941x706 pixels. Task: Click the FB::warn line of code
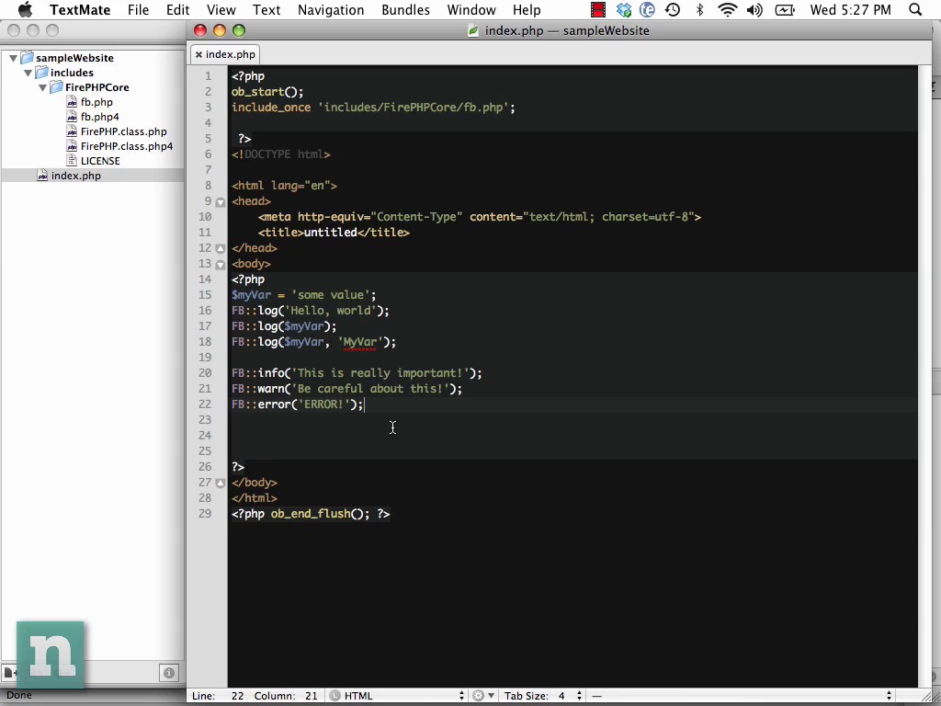[x=346, y=389]
